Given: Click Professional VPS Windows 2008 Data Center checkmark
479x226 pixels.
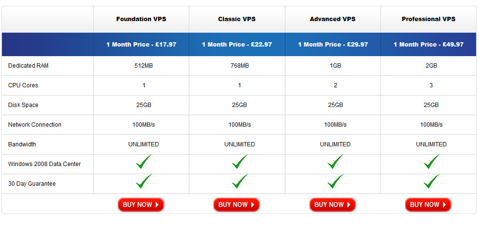Looking at the screenshot, I should (x=431, y=162).
